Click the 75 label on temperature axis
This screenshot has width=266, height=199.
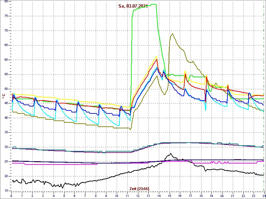click(5, 16)
